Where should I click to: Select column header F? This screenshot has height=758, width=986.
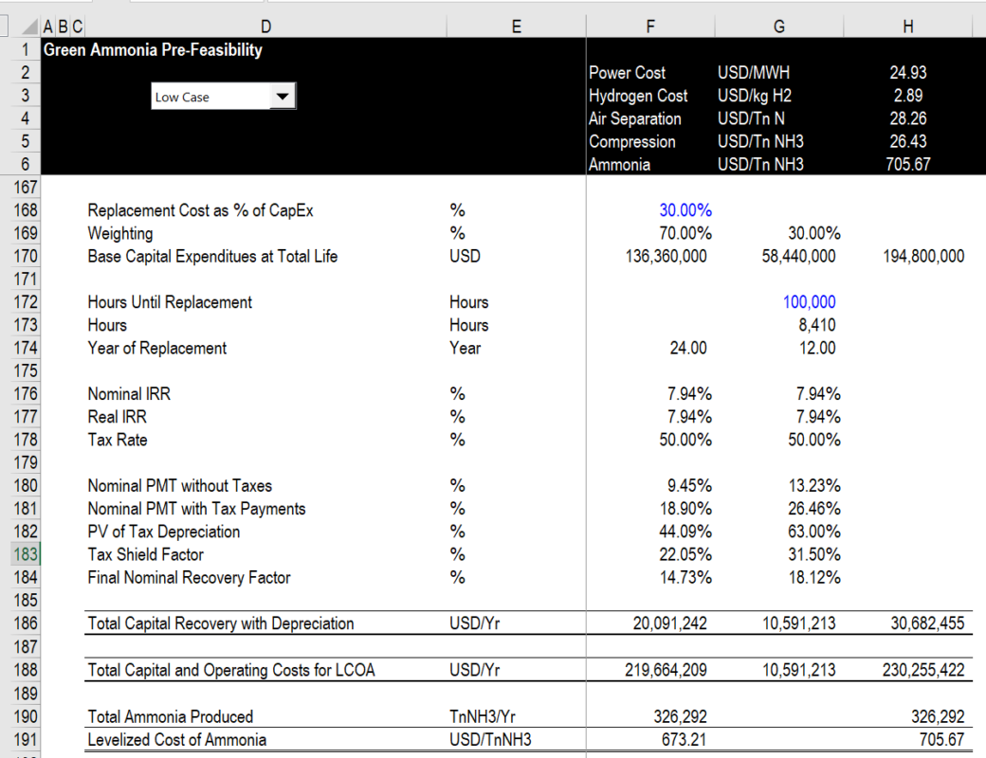pos(650,26)
